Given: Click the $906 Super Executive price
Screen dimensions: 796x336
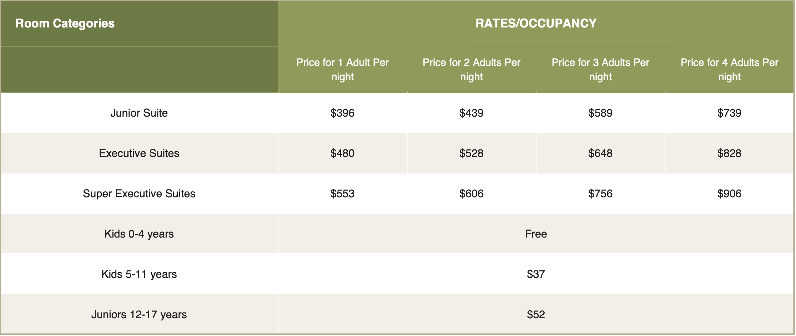Looking at the screenshot, I should click(729, 194).
